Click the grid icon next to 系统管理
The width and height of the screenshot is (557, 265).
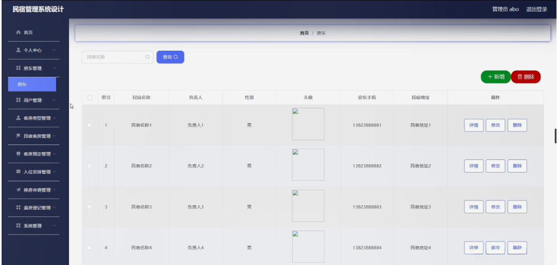click(19, 226)
